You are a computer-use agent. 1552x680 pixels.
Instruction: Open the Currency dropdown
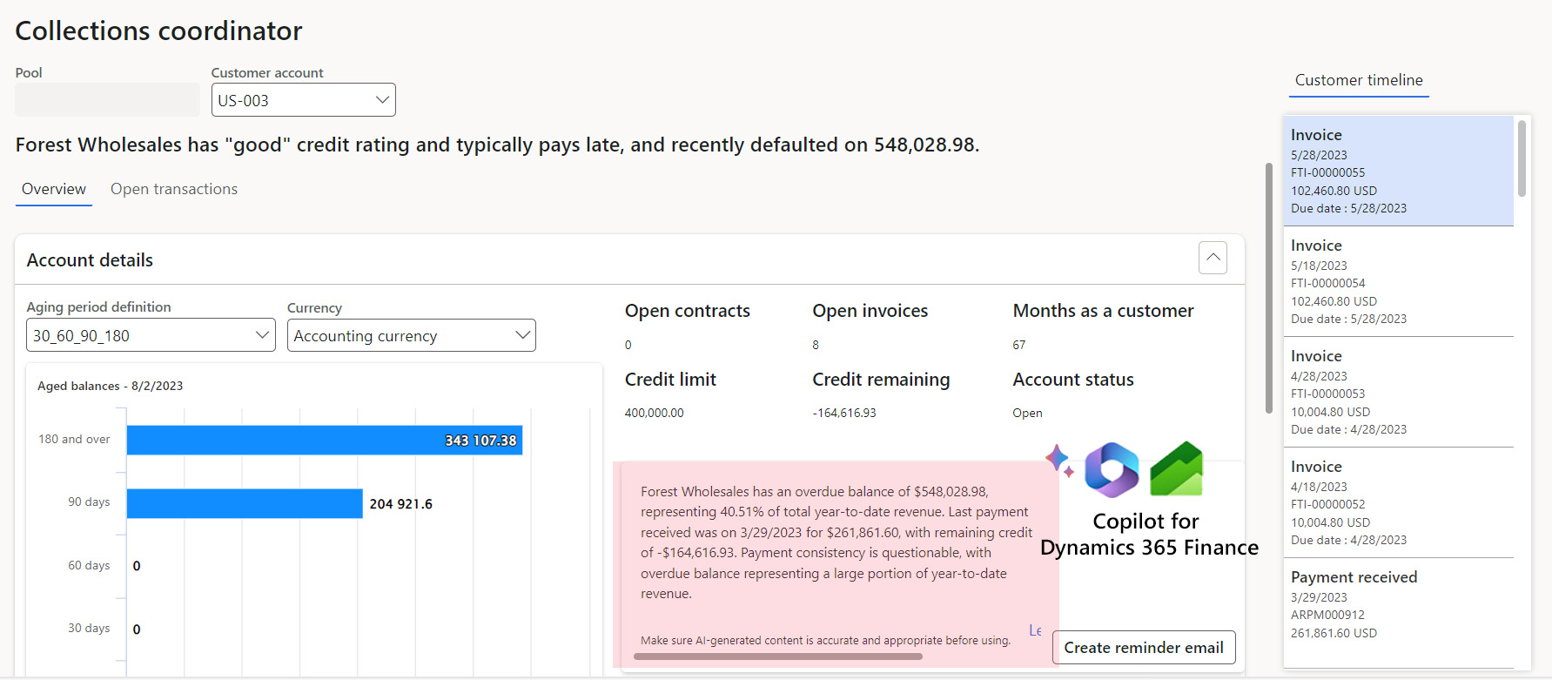tap(411, 335)
